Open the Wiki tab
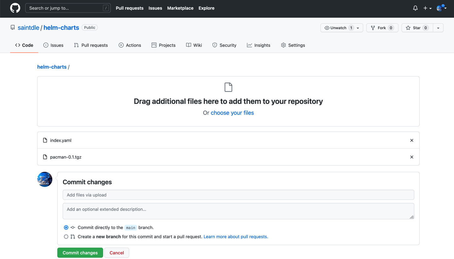Screen dimensions: 454x259 point(194,45)
